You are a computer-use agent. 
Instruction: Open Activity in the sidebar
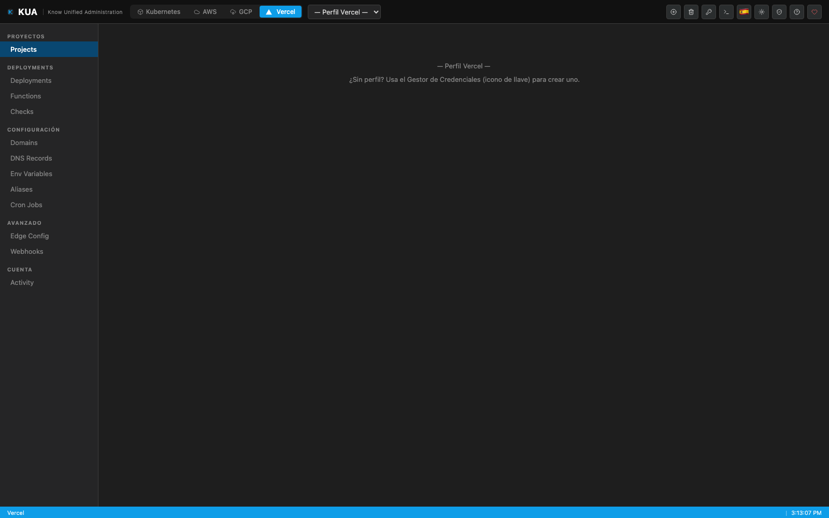(x=49, y=282)
